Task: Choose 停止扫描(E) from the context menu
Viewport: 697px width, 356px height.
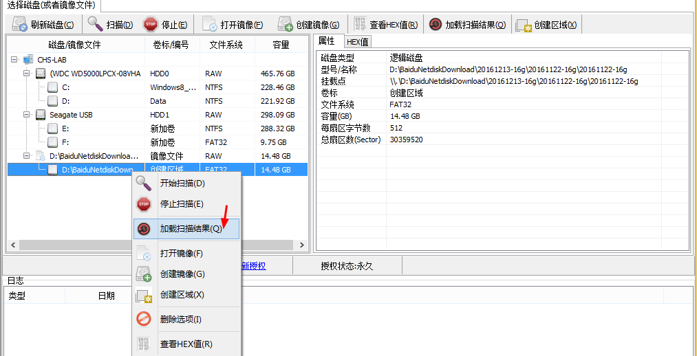Action: [x=186, y=204]
